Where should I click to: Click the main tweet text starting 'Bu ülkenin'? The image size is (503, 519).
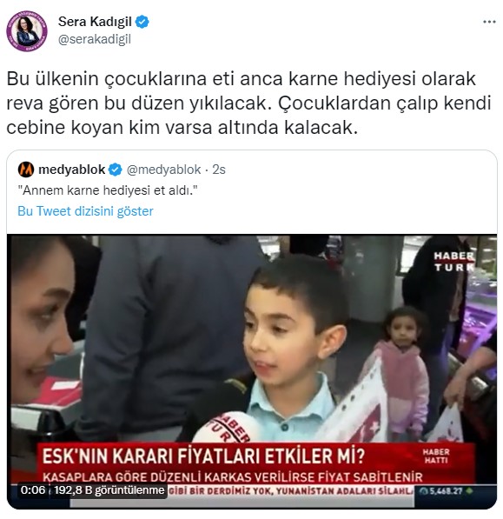248,103
